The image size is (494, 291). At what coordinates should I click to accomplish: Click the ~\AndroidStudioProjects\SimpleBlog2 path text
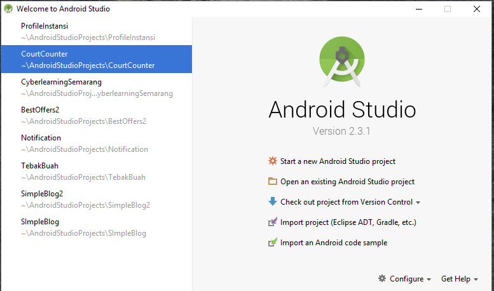[x=85, y=205]
